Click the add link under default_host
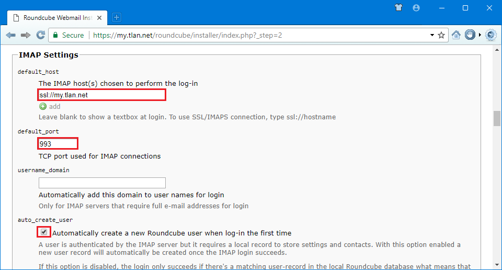Screen dimensions: 502x270 point(54,106)
